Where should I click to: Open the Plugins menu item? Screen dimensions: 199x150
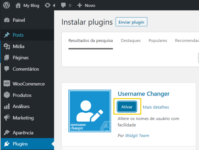coord(20,144)
